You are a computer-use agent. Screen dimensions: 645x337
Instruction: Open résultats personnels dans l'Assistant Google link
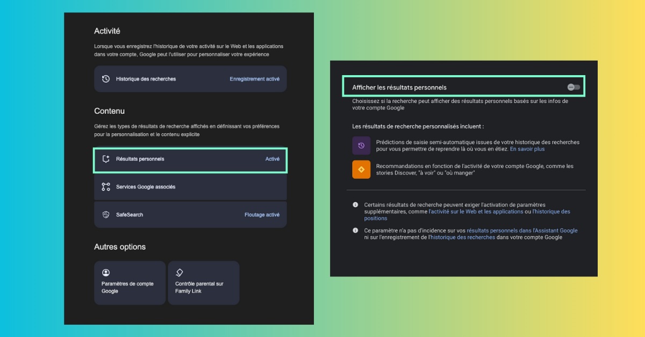522,230
